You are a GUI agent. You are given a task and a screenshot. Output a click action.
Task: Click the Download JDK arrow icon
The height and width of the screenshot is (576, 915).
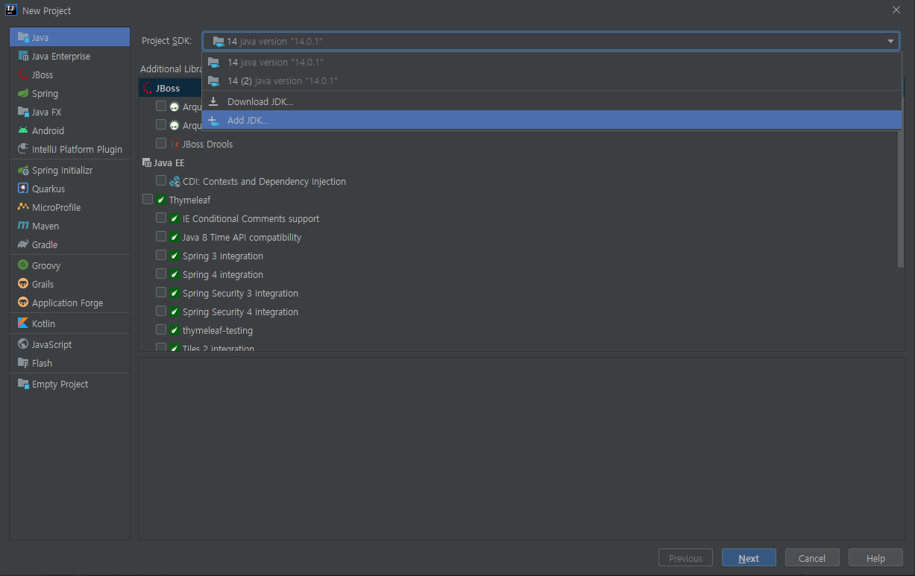pos(214,101)
